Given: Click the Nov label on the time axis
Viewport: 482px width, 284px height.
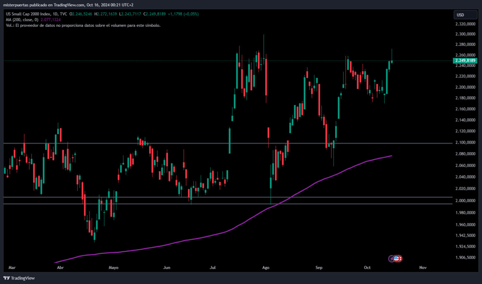Looking at the screenshot, I should pos(423,268).
